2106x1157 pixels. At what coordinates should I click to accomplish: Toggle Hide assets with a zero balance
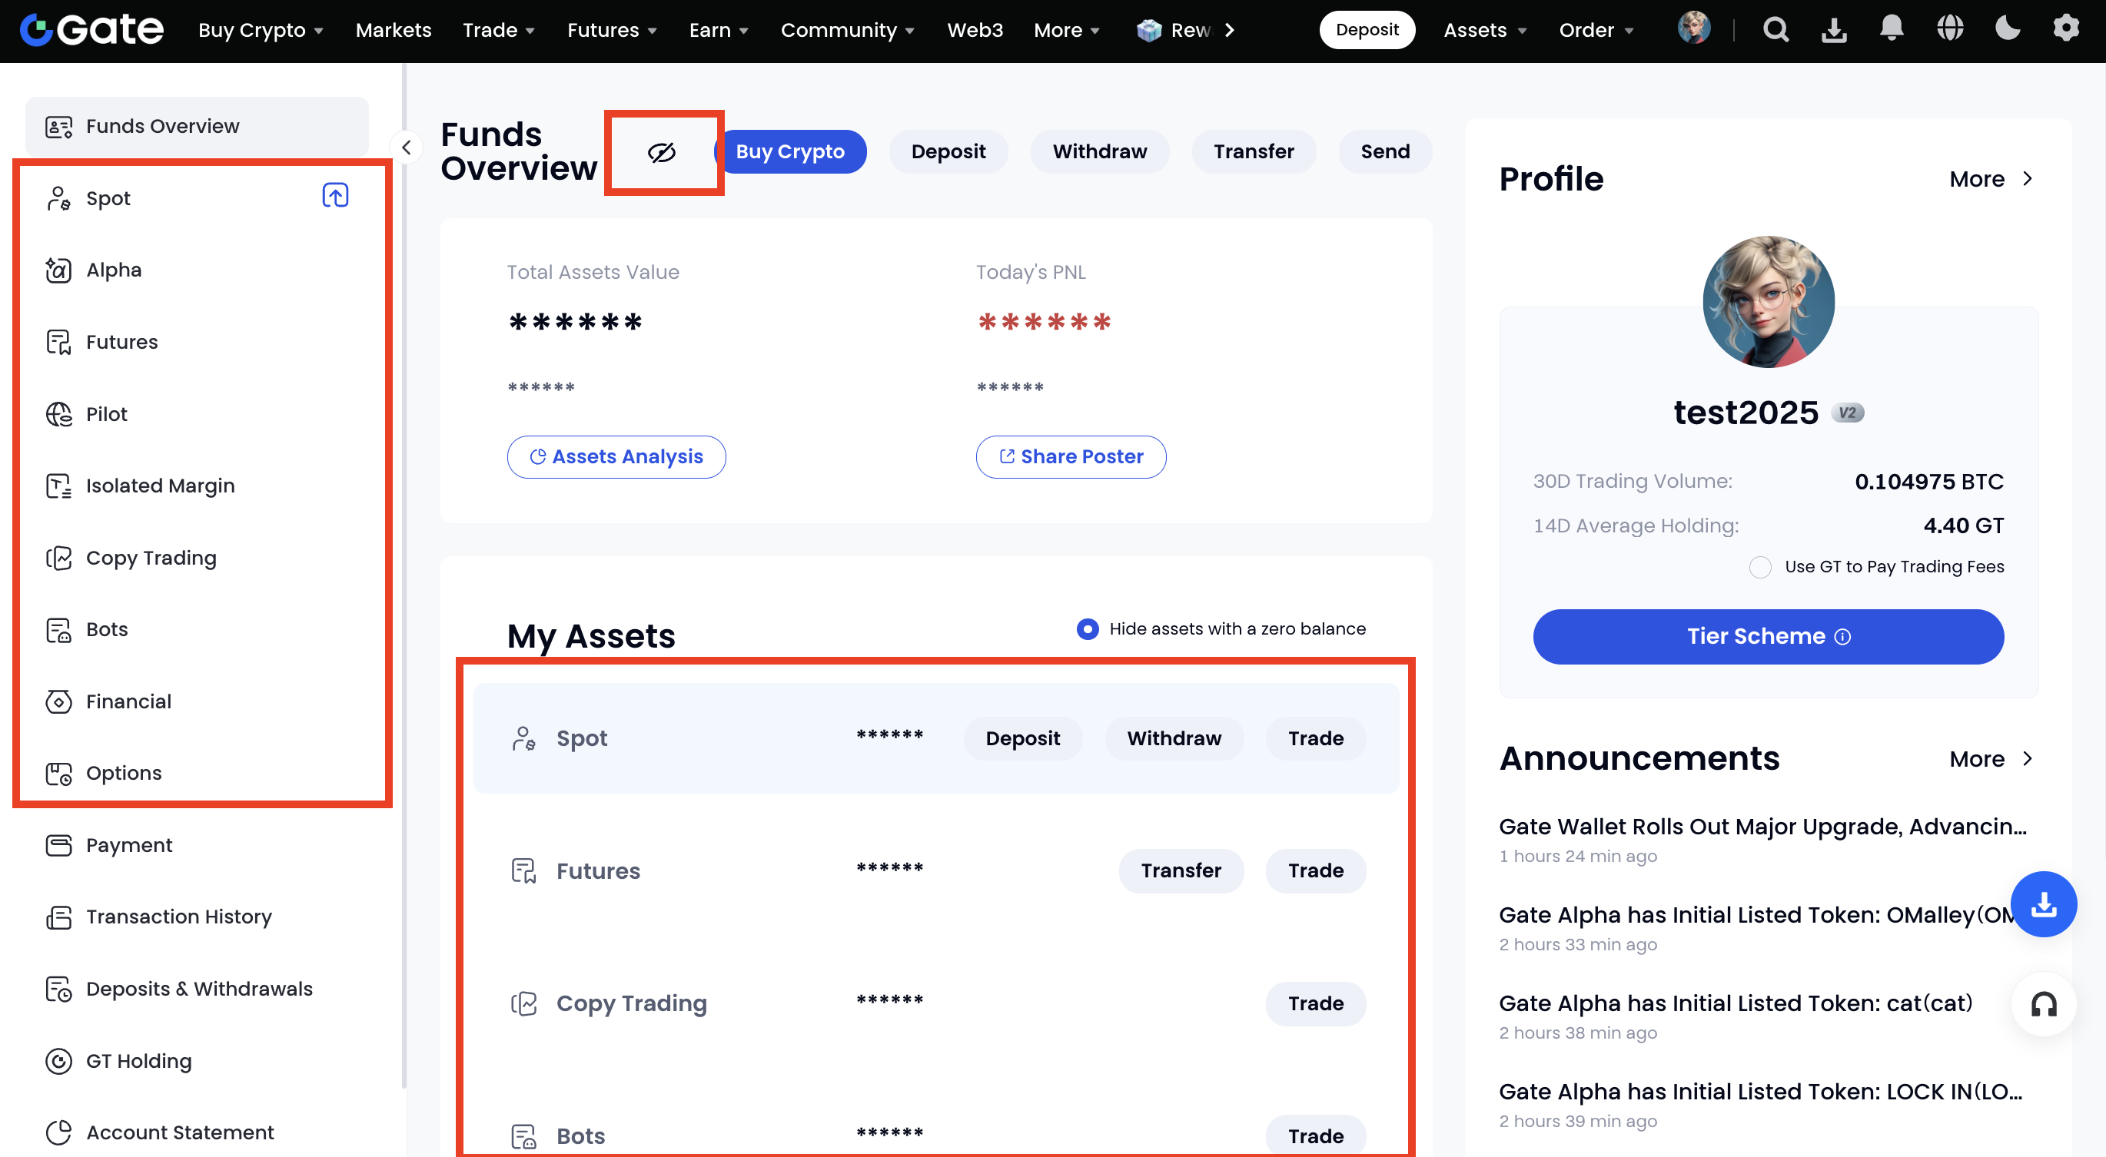1088,629
